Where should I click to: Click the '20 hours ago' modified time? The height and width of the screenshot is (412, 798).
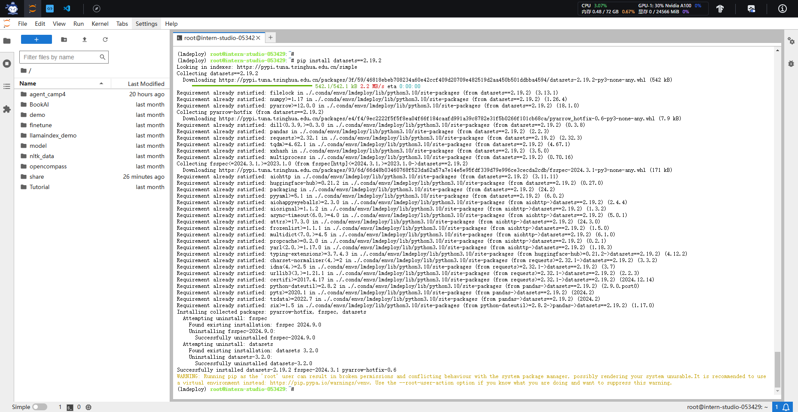click(147, 94)
